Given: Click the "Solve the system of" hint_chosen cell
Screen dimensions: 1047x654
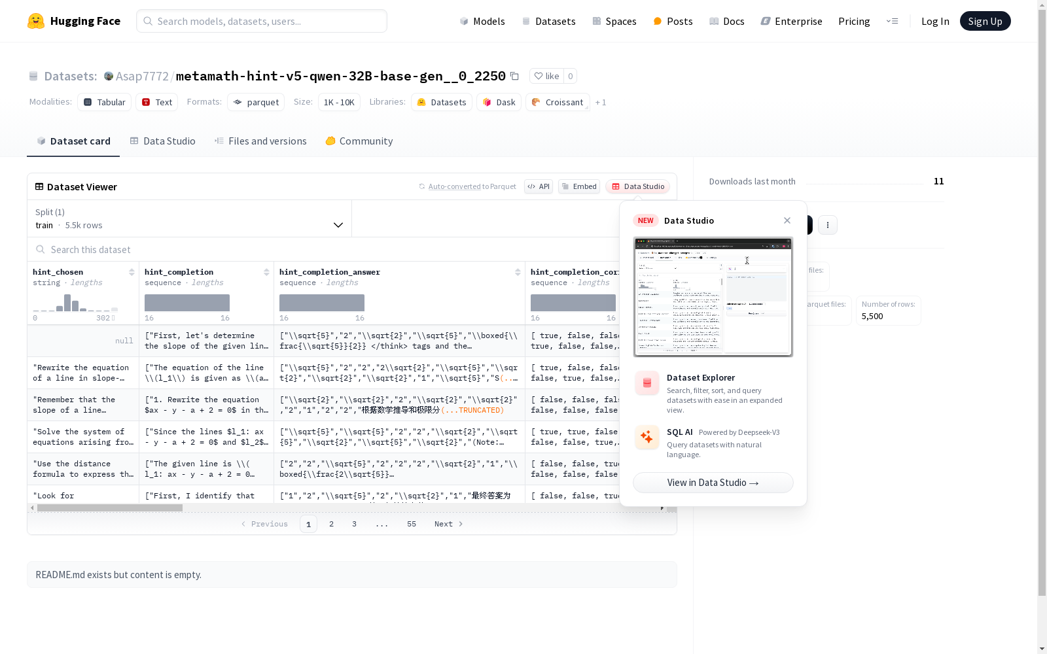Looking at the screenshot, I should (83, 437).
